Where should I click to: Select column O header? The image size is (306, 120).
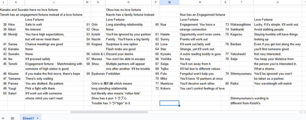coord(129,2)
